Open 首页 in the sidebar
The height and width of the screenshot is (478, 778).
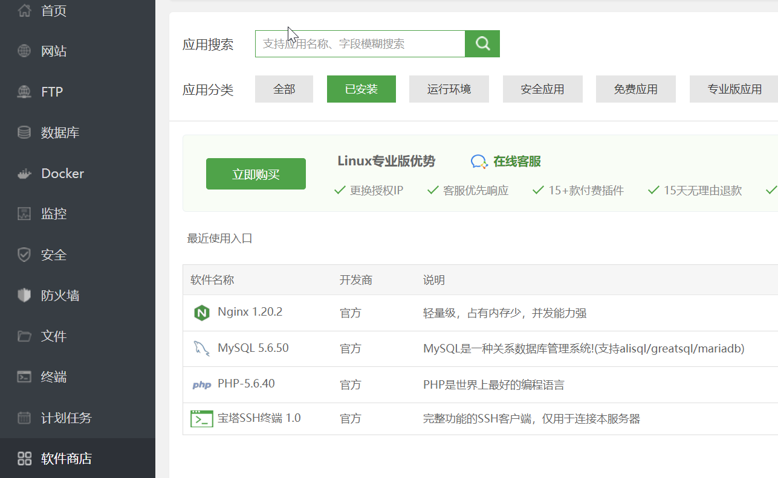(54, 10)
